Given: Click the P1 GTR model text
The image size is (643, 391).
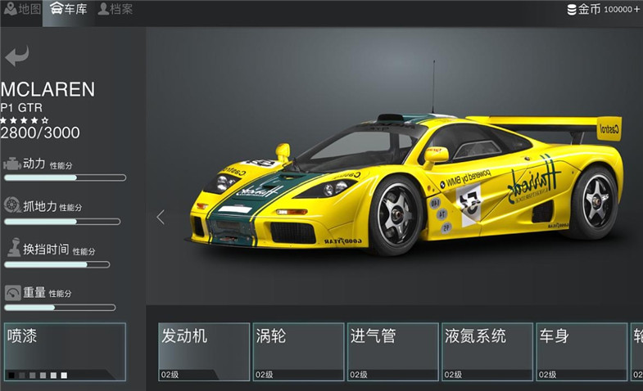Looking at the screenshot, I should click(21, 108).
